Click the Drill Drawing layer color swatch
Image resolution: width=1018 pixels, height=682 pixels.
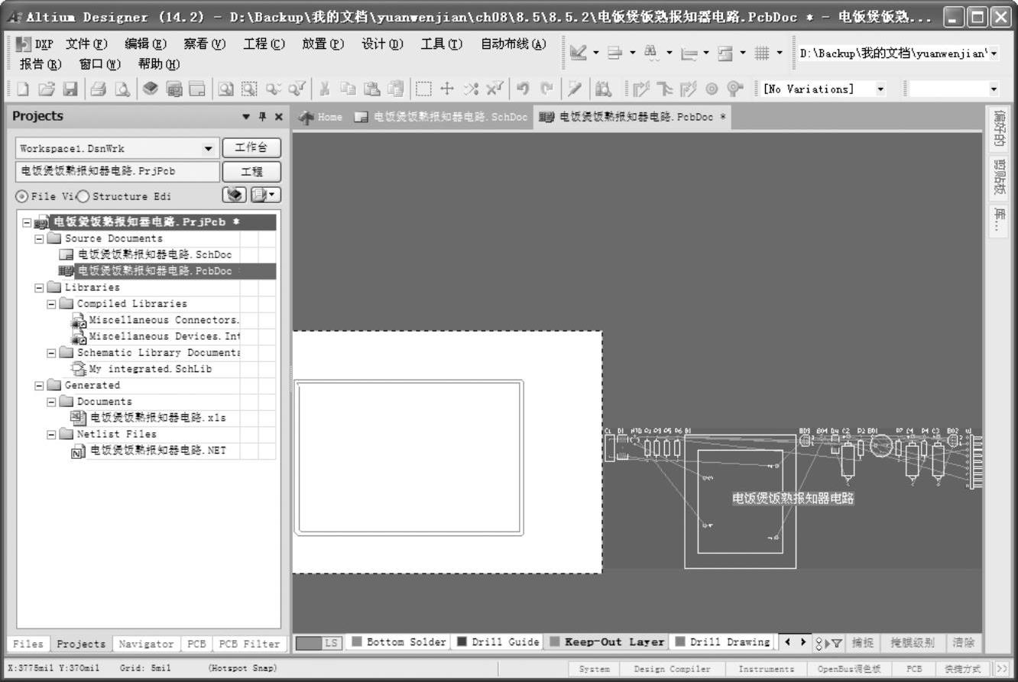pyautogui.click(x=680, y=642)
